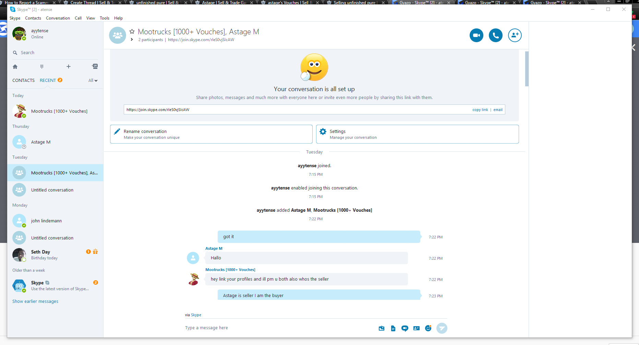This screenshot has width=639, height=345.
Task: Open the Call menu
Action: coord(78,18)
